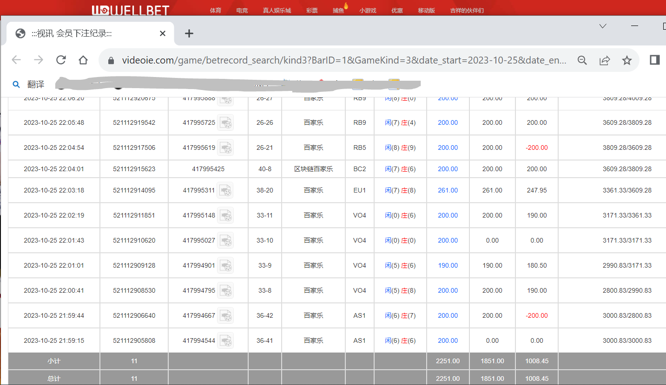666x385 pixels.
Task: Open 真人娱乐城 menu on WellBet site
Action: pos(277,10)
